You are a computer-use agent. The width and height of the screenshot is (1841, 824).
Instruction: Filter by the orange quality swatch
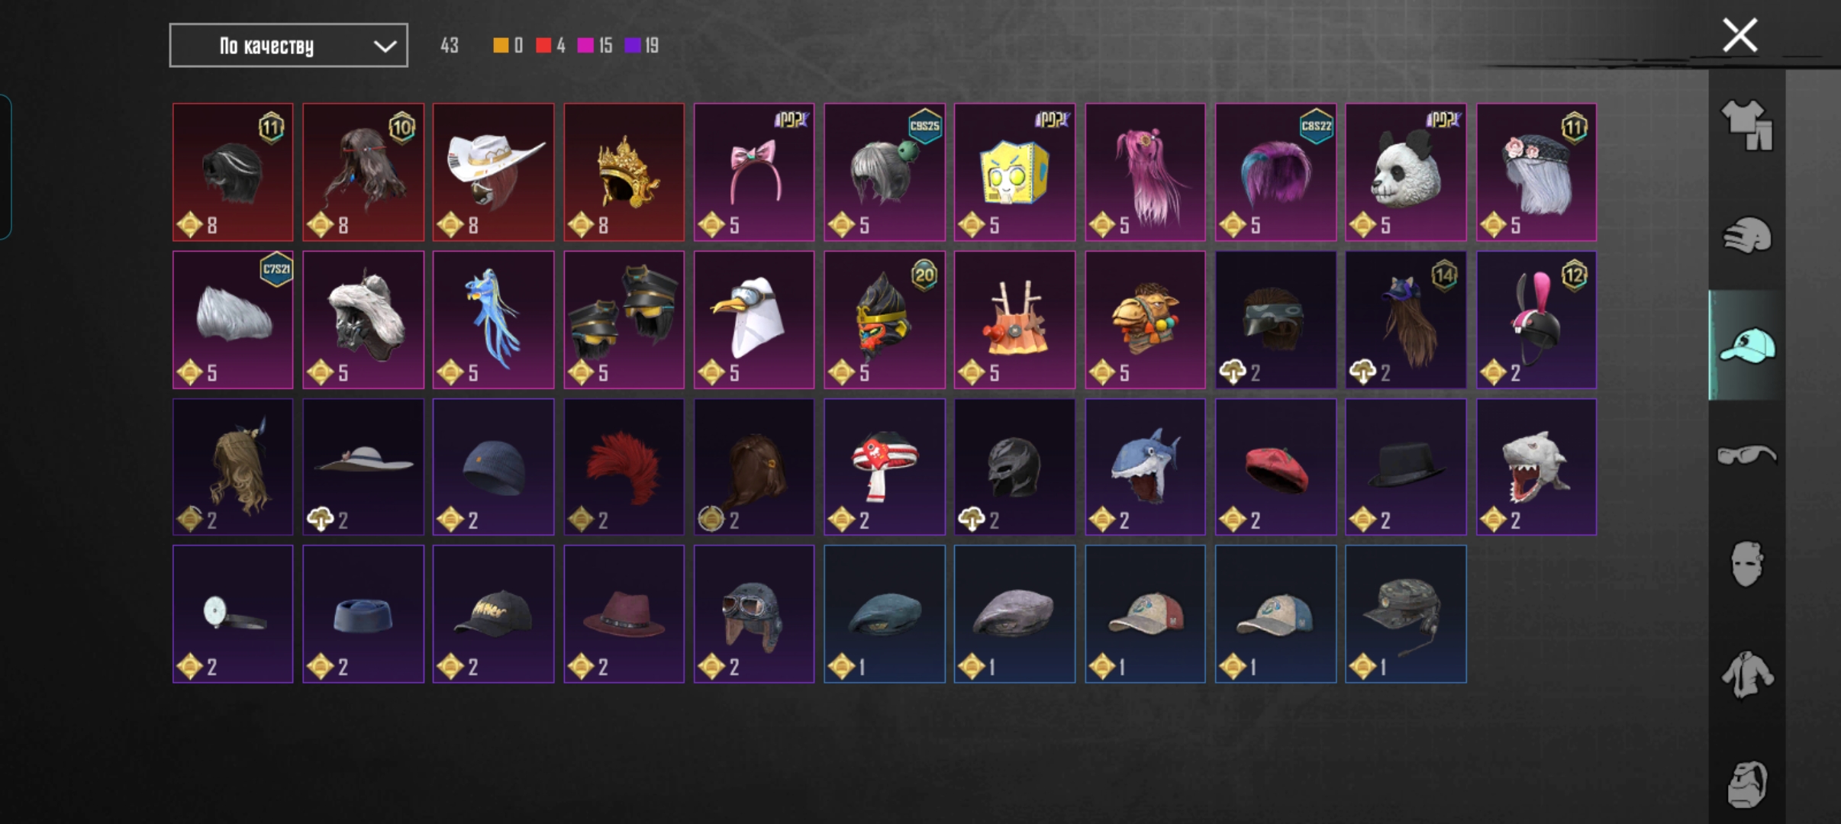click(501, 46)
